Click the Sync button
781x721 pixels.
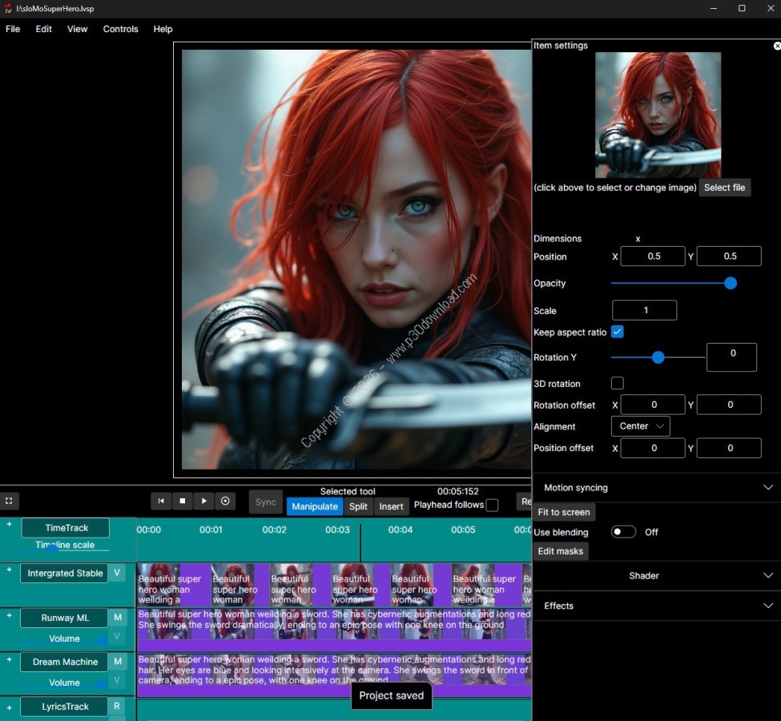pyautogui.click(x=265, y=502)
